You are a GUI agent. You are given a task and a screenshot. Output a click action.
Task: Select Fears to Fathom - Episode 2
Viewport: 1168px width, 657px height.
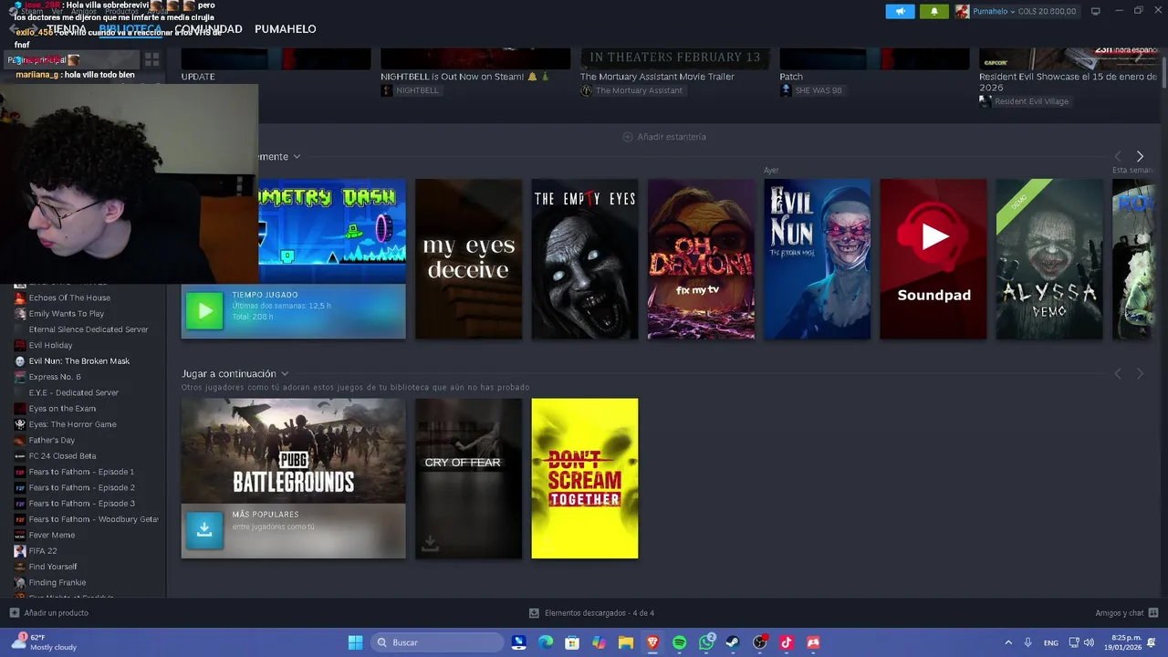click(x=83, y=487)
